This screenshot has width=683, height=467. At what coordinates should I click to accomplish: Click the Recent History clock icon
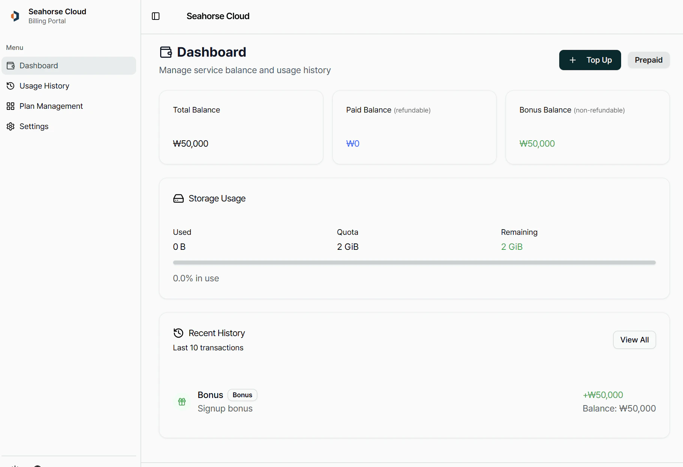pyautogui.click(x=179, y=333)
